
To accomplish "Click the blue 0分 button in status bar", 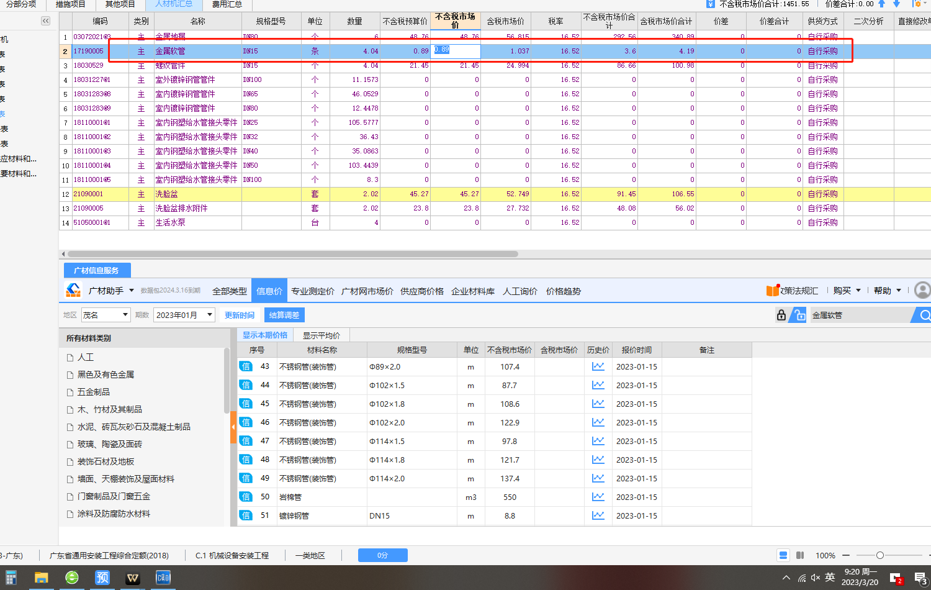I will [x=382, y=555].
